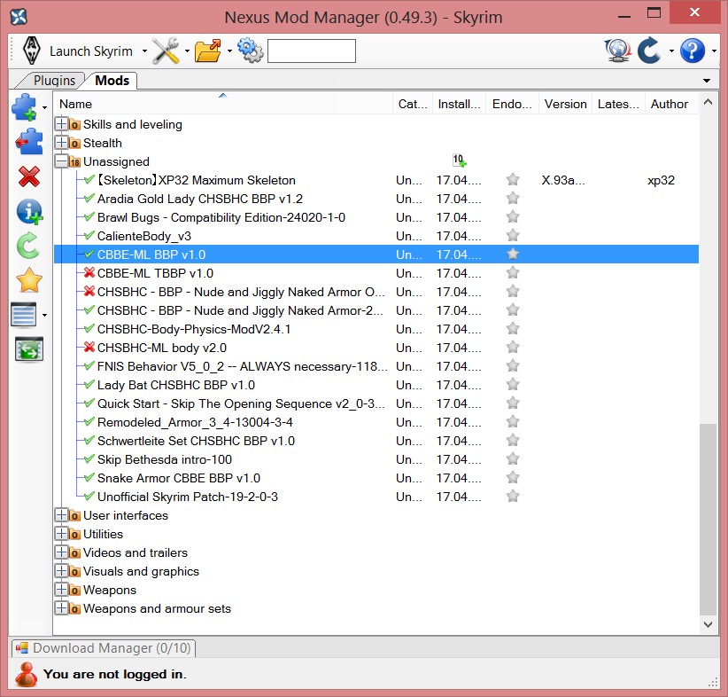
Task: Sort by the Name column header
Action: pos(223,104)
